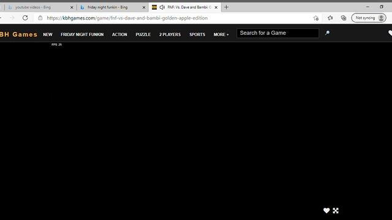Click the Bing icon on friday night funkin tab
This screenshot has width=392, height=220.
[x=82, y=7]
